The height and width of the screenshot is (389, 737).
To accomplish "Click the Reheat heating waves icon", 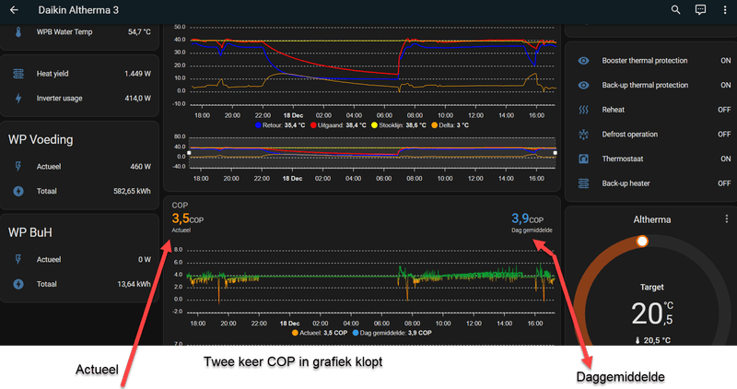I will click(x=583, y=110).
